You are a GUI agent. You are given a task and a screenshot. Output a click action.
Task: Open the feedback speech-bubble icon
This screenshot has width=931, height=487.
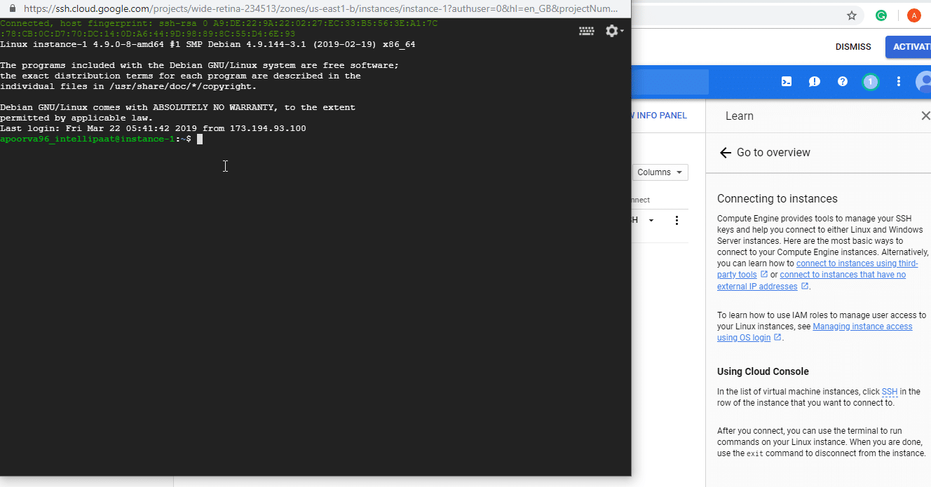pyautogui.click(x=815, y=81)
